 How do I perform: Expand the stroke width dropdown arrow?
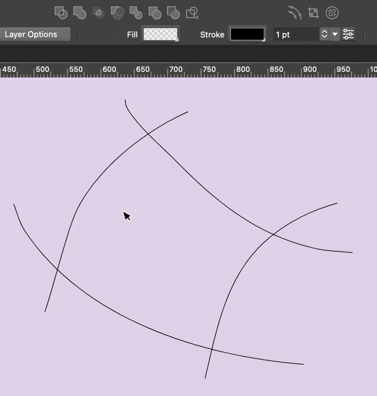click(335, 34)
